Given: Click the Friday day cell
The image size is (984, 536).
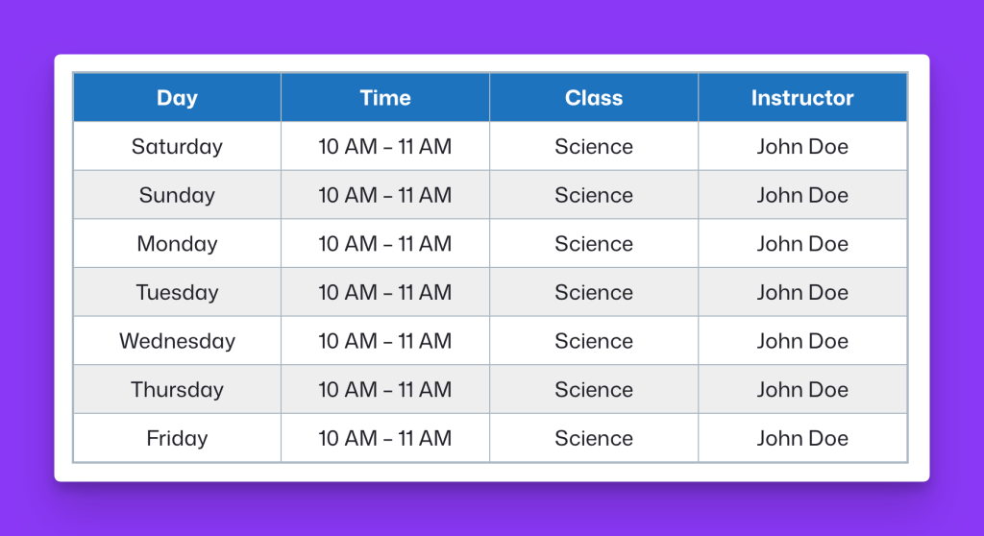Looking at the screenshot, I should pyautogui.click(x=177, y=437).
